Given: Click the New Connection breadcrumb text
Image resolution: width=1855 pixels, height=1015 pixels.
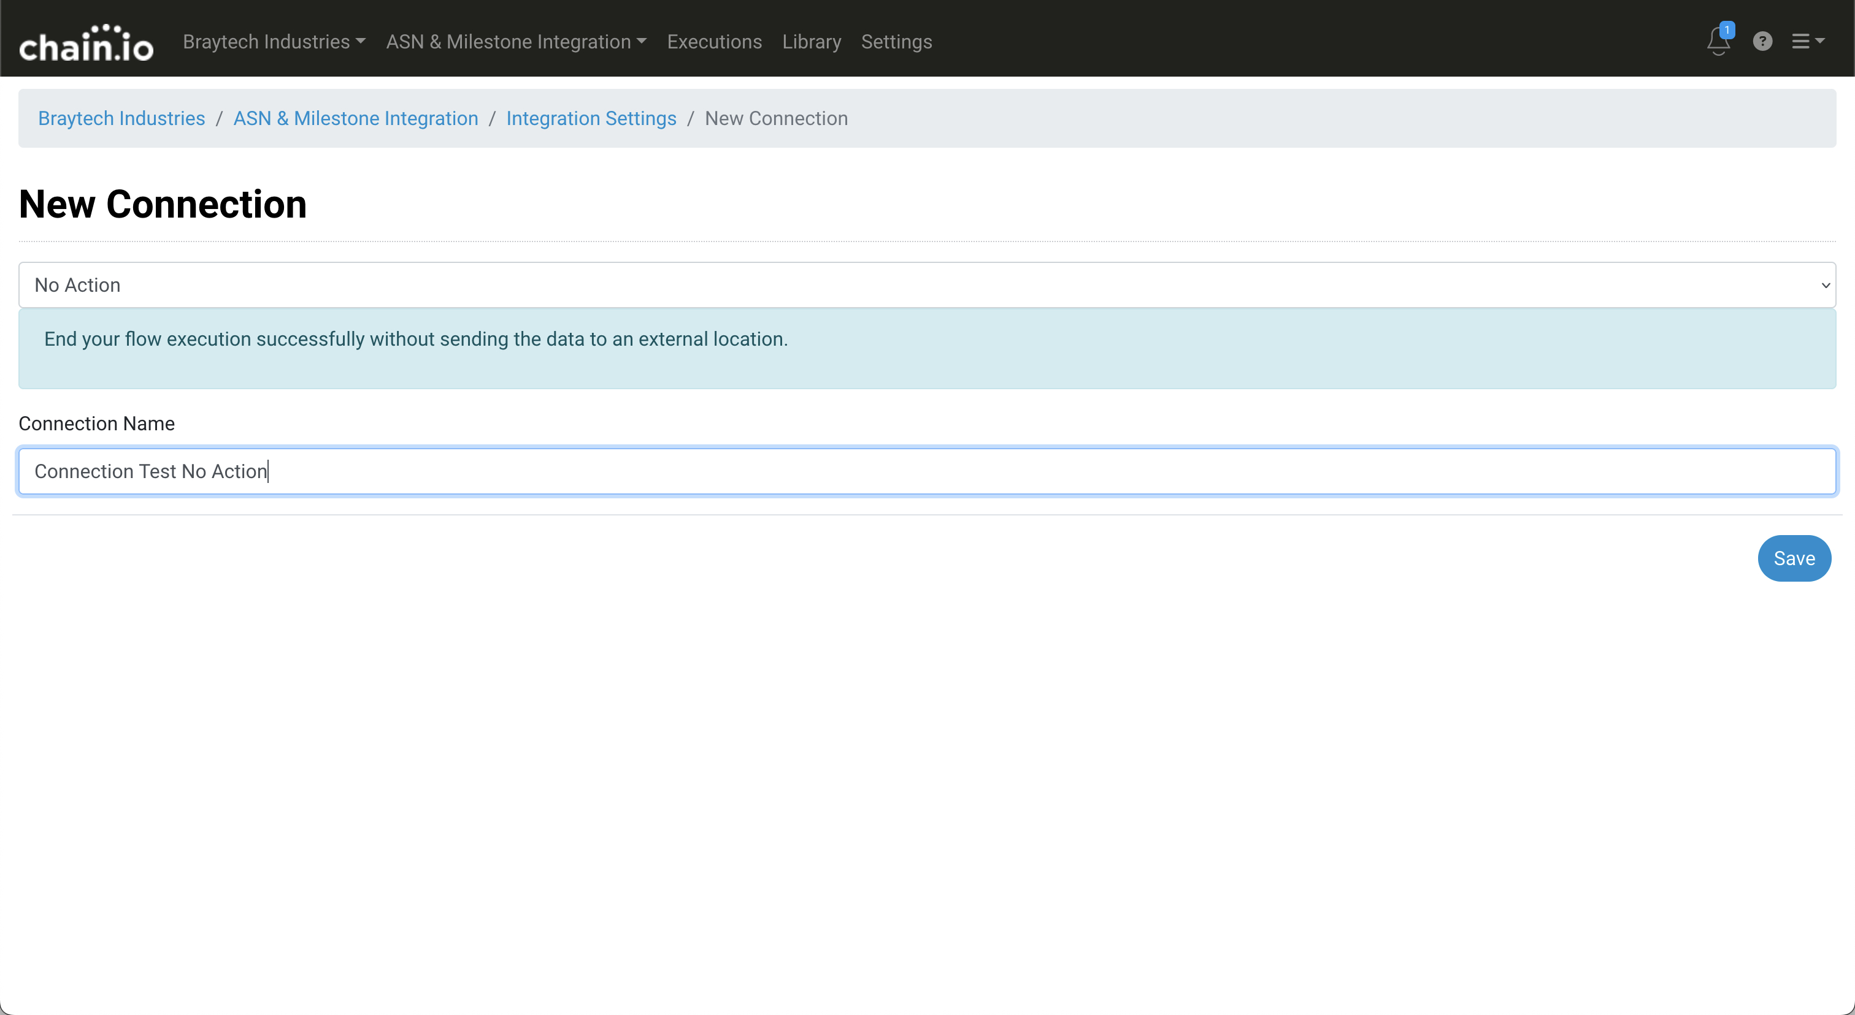Looking at the screenshot, I should 775,118.
